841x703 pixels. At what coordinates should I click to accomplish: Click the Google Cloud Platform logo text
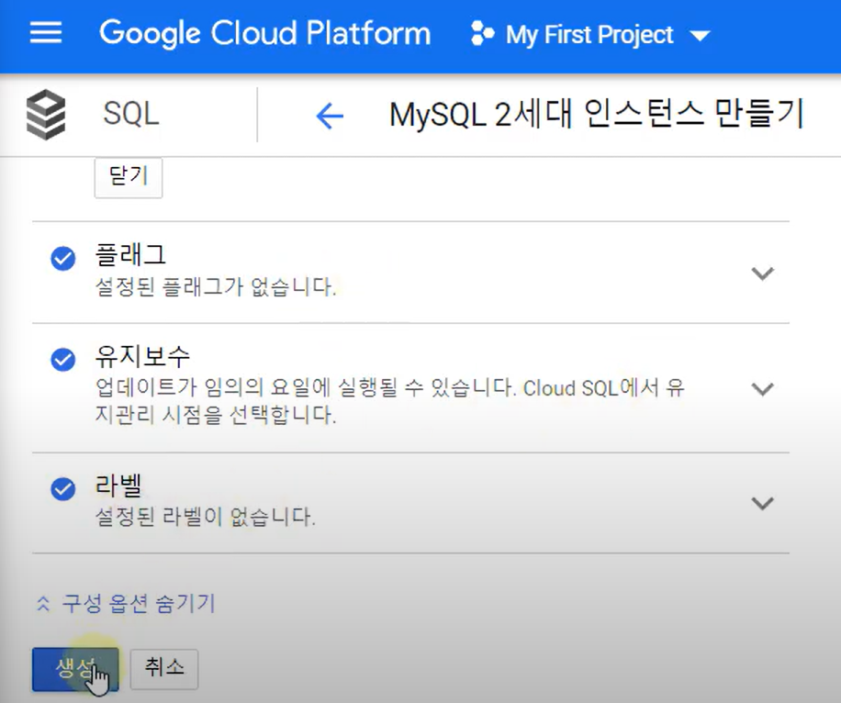(265, 34)
